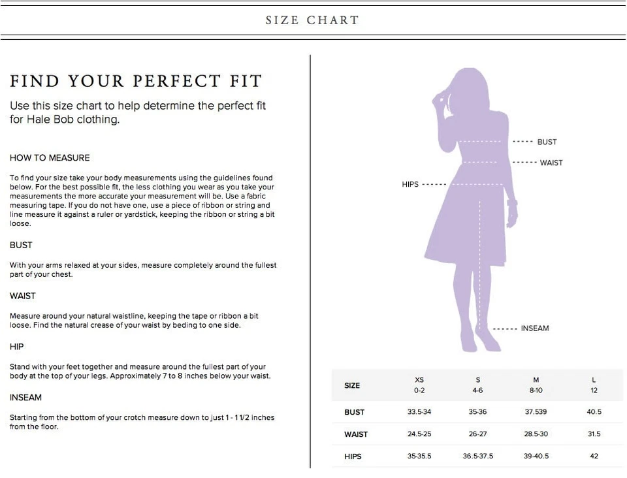This screenshot has height=478, width=627.
Task: Click the HIPS label left of the silhouette
Action: point(410,184)
